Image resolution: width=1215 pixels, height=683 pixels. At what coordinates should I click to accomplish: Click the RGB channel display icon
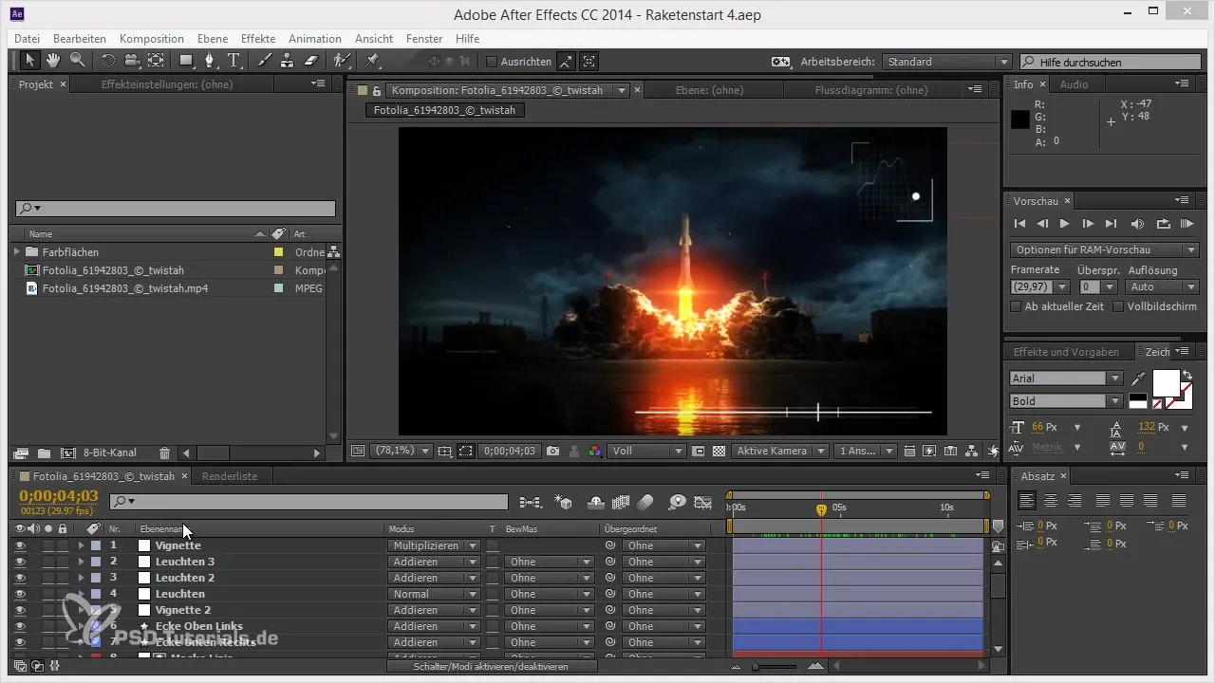click(x=594, y=451)
